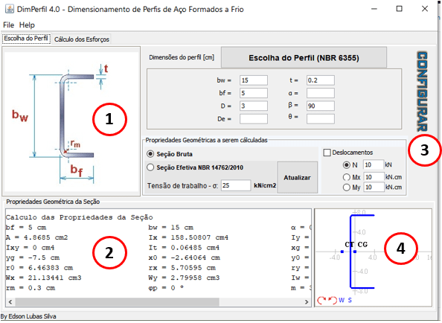Viewport: 442px width, 323px height.
Task: Select the N force radio button
Action: click(347, 165)
